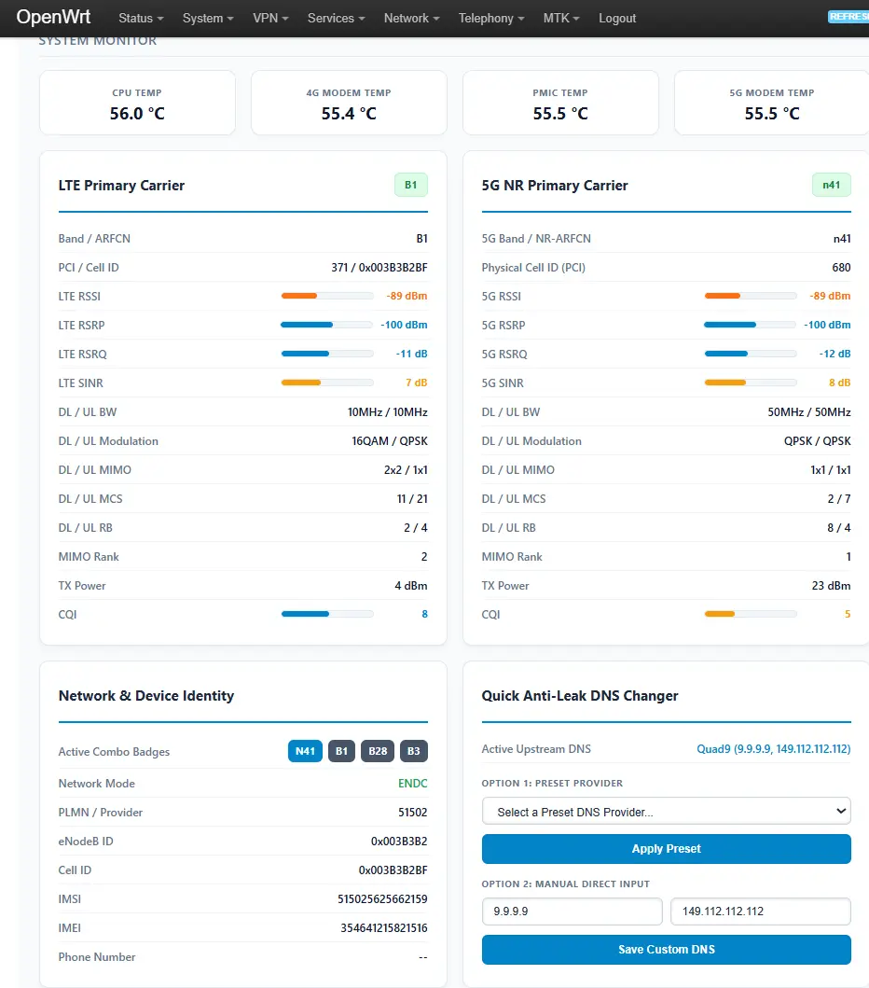Click the Refresh badge in top bar
Viewport: 869px width, 988px height.
tap(848, 17)
